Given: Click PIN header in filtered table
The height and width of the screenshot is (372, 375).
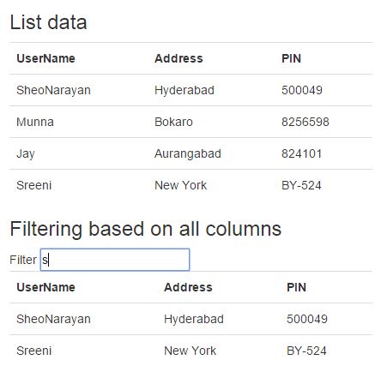Looking at the screenshot, I should (296, 287).
